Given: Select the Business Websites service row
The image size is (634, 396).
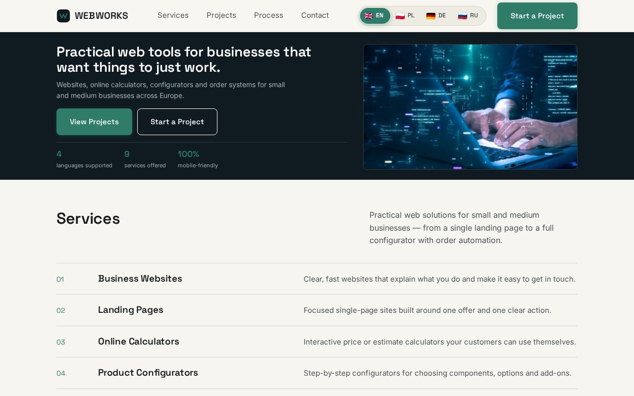Looking at the screenshot, I should tap(317, 279).
